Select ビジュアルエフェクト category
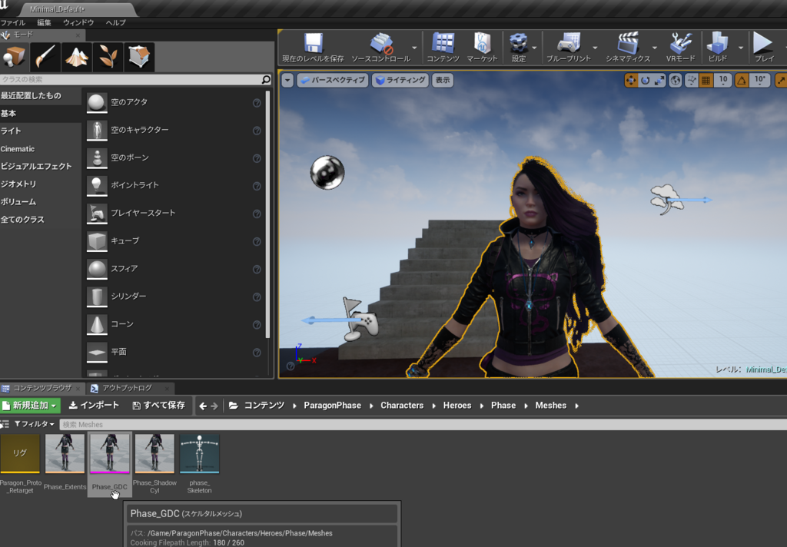 (x=36, y=166)
